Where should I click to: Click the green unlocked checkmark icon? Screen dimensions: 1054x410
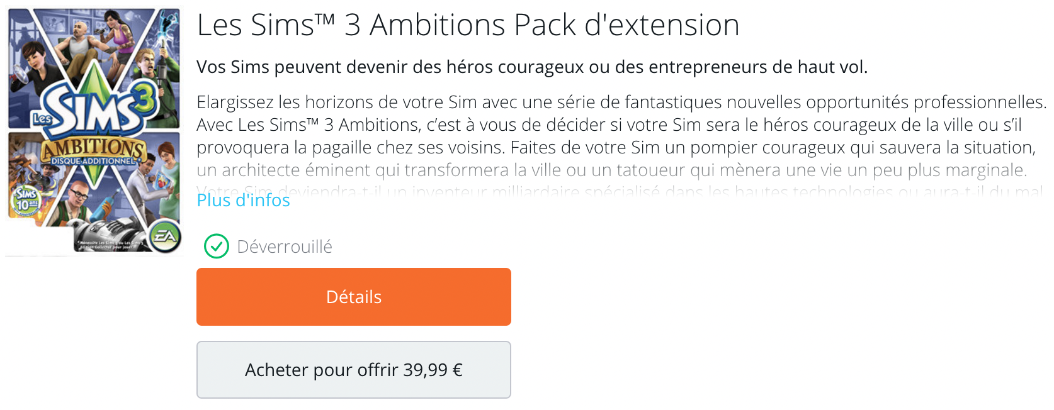(217, 247)
